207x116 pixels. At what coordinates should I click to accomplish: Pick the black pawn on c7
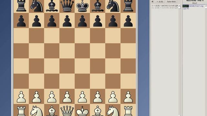52,21
